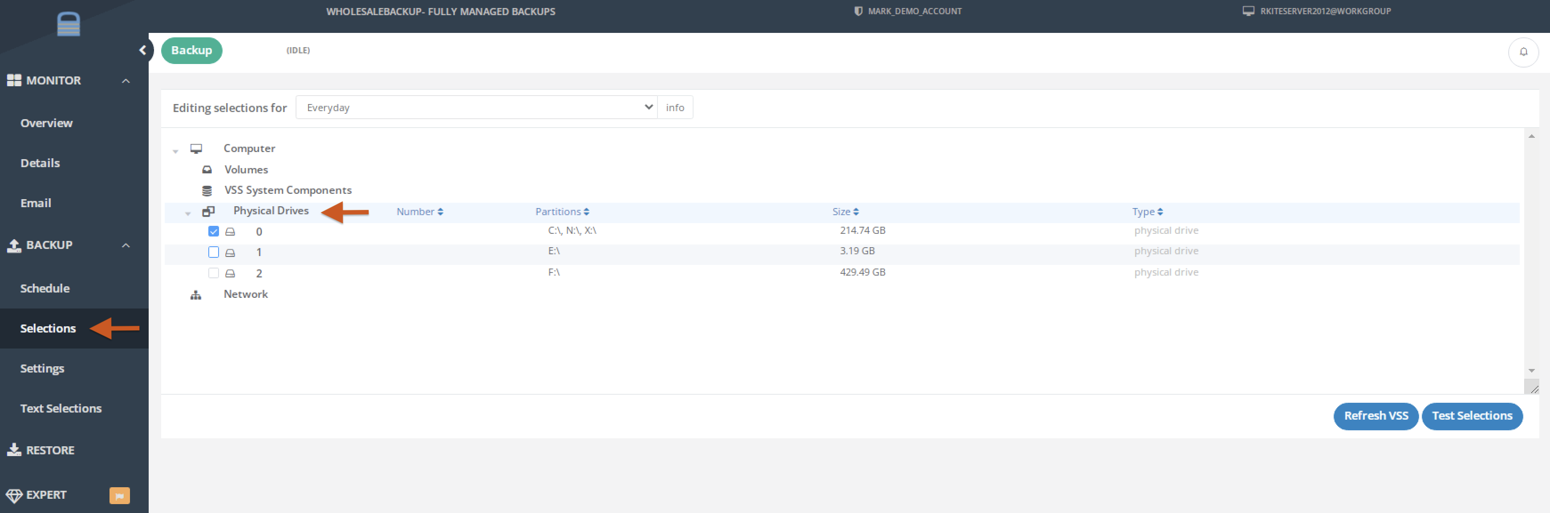Click the Expert diamond icon

(14, 495)
